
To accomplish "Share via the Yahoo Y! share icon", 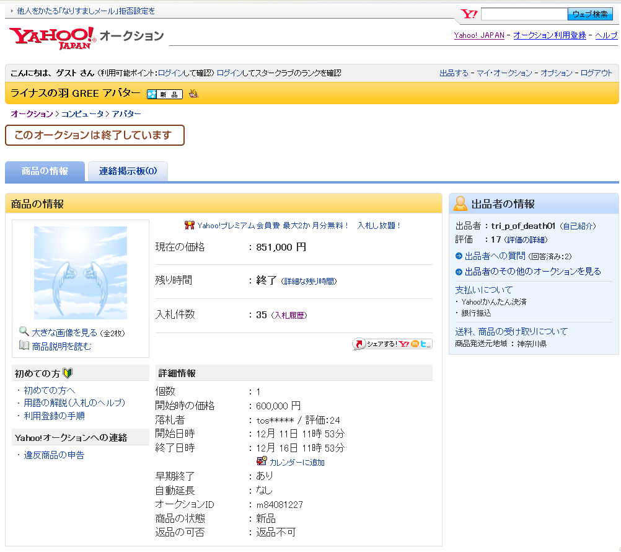I will pos(404,344).
